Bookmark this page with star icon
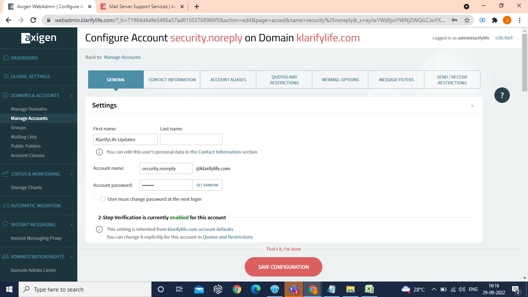Viewport: 528px width, 297px height. (467, 20)
